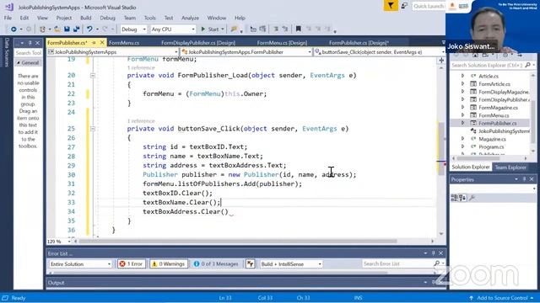
Task: Click the Undo arrow icon
Action: 89,29
